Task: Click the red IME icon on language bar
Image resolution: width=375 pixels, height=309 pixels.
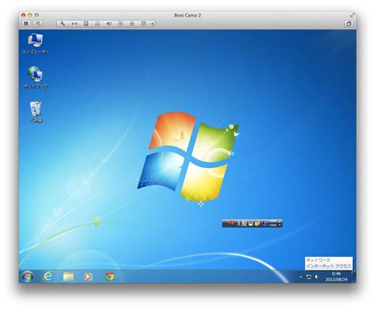Action: tap(231, 223)
